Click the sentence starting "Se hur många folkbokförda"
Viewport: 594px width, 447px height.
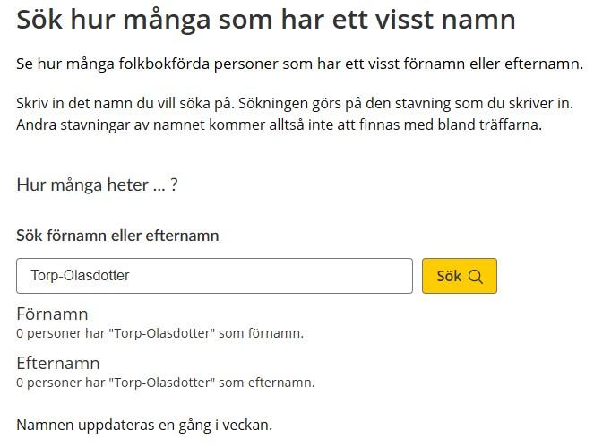(x=299, y=64)
